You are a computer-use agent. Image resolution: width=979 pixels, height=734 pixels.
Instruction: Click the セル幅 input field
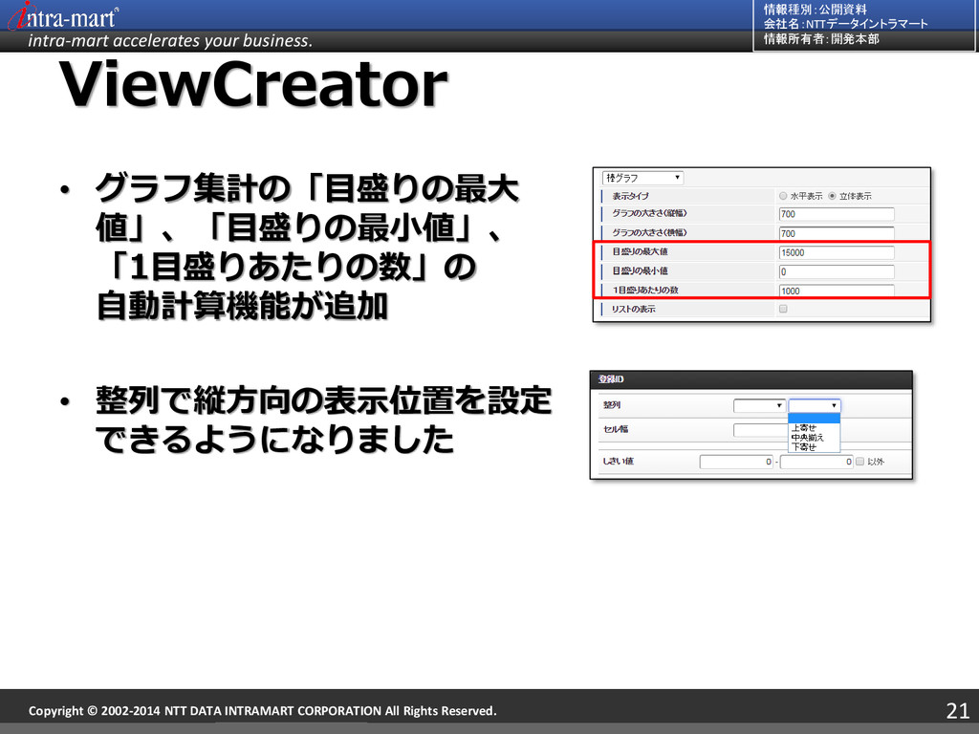click(760, 430)
